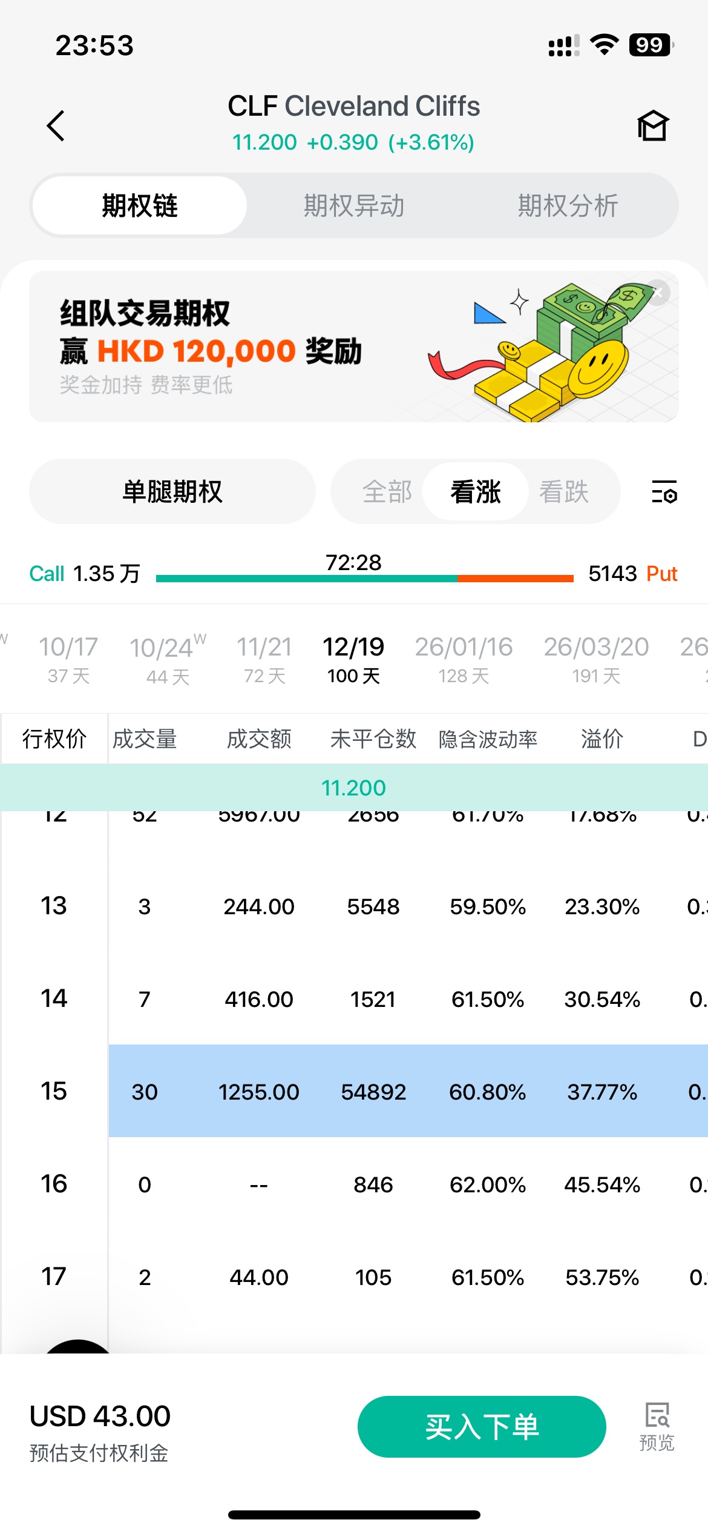The image size is (708, 1534).
Task: Select the 10/24 weekly expiry date
Action: 168,659
